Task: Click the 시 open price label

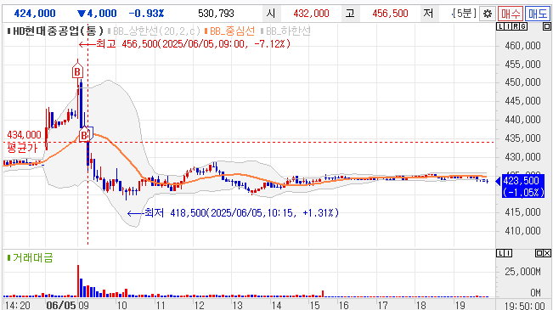Action: (x=271, y=14)
